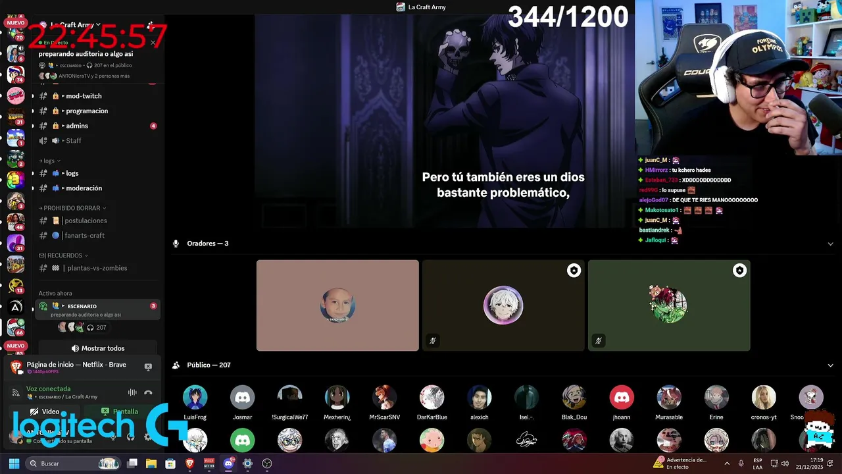The image size is (842, 474).
Task: Open DarKarBlue audience member profile
Action: pyautogui.click(x=432, y=402)
